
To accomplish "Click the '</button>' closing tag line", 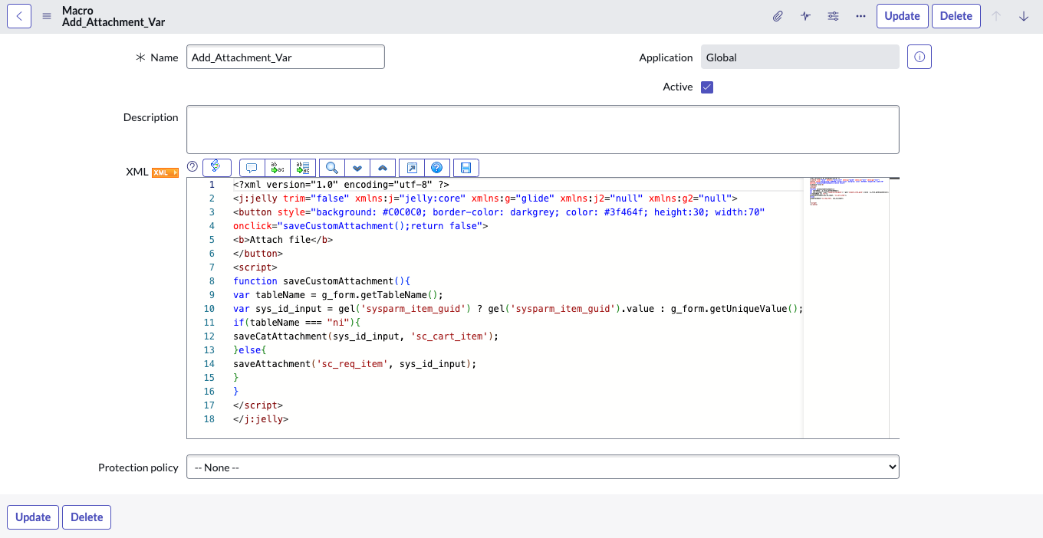I will 258,254.
